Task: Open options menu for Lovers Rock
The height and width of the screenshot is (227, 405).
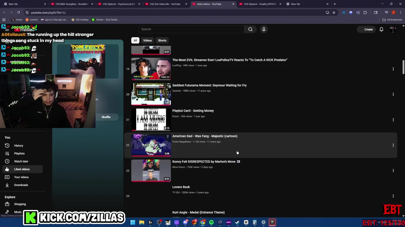Action: click(393, 196)
